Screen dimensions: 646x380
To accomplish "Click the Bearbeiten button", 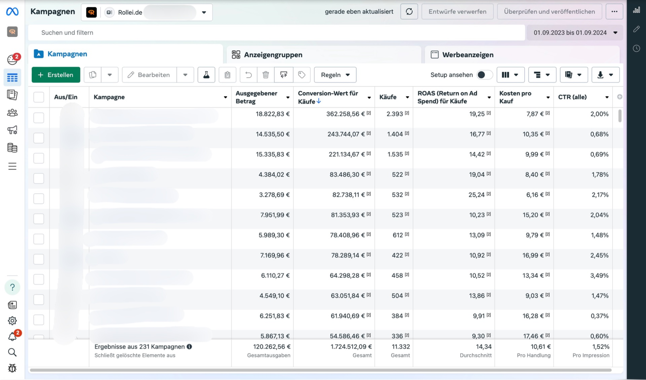I will point(149,75).
